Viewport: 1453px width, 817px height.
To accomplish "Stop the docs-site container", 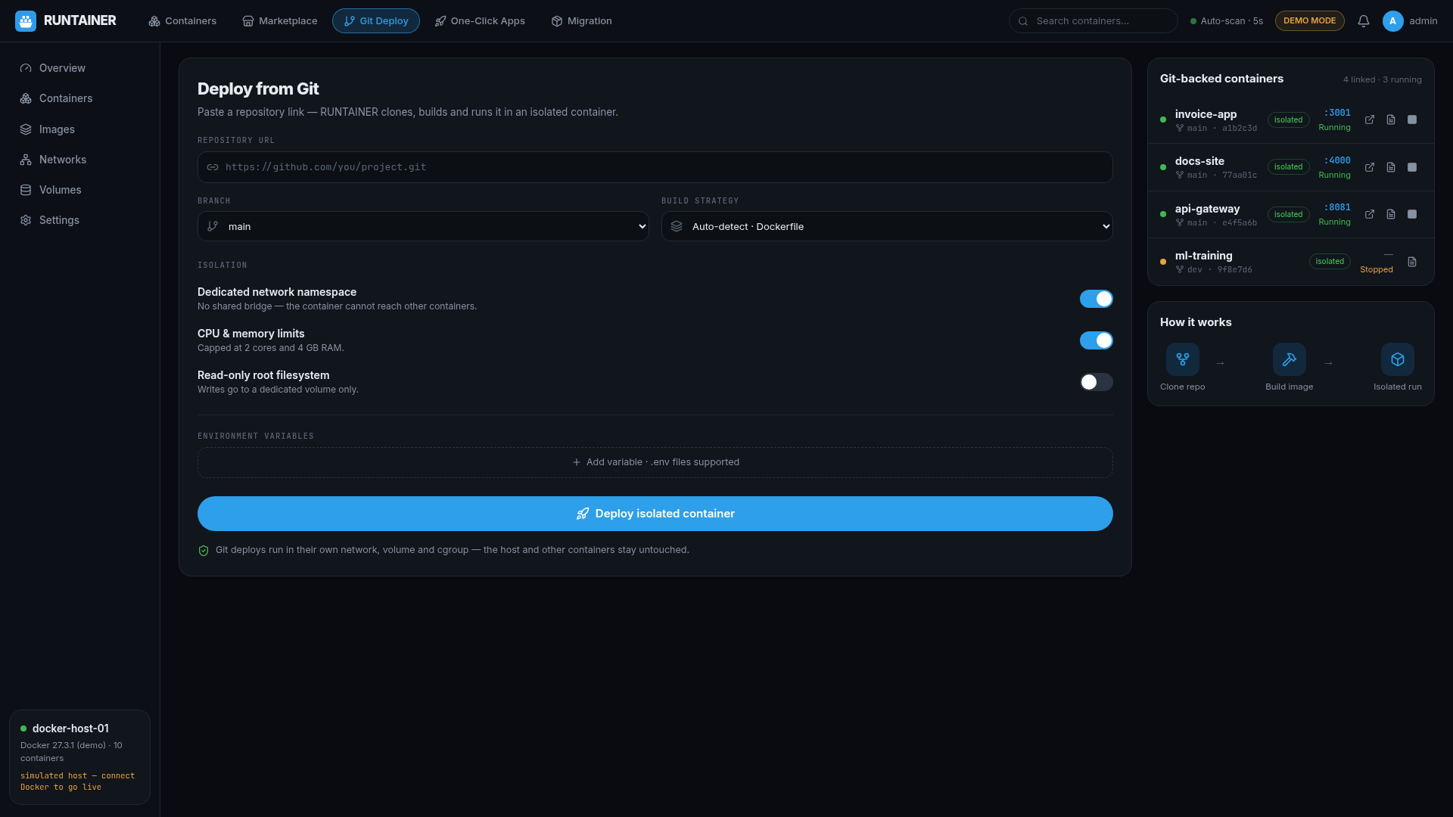I will (1412, 167).
